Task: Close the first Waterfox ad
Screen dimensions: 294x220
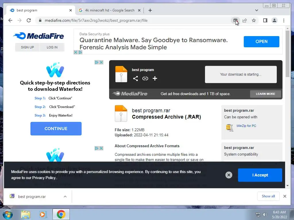Action: click(101, 62)
